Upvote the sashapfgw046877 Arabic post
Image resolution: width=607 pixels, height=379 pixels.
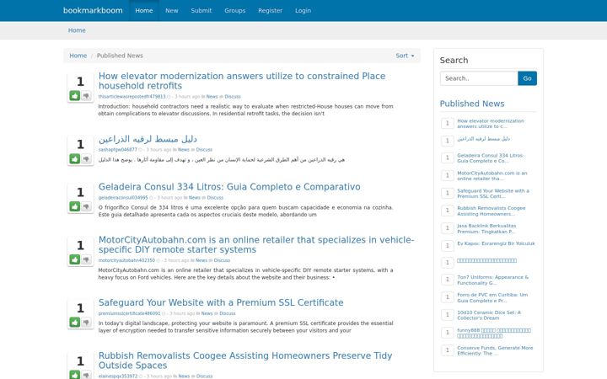tap(75, 158)
